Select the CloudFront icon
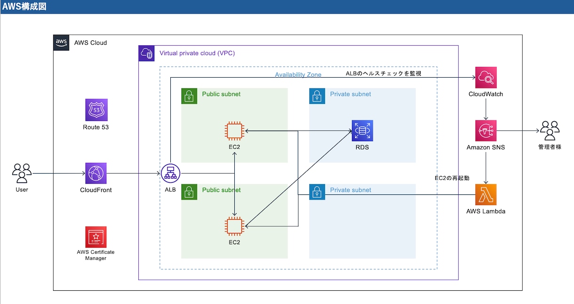574x304 pixels. point(96,174)
